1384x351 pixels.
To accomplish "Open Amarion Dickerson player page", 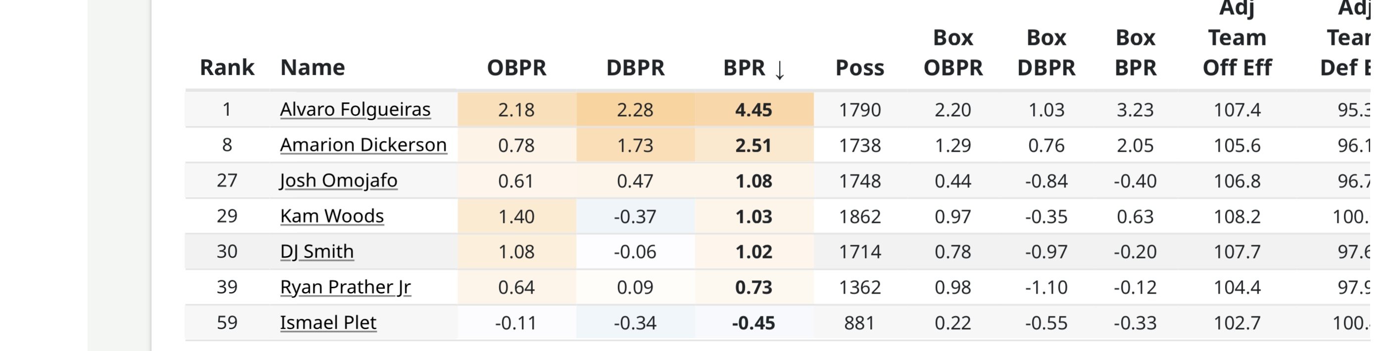I will [x=363, y=145].
